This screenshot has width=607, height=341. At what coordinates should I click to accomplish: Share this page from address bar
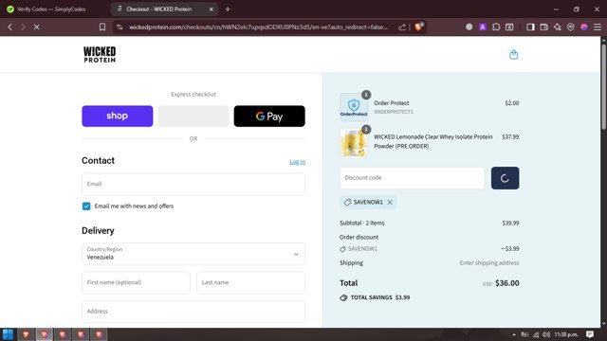pyautogui.click(x=402, y=27)
